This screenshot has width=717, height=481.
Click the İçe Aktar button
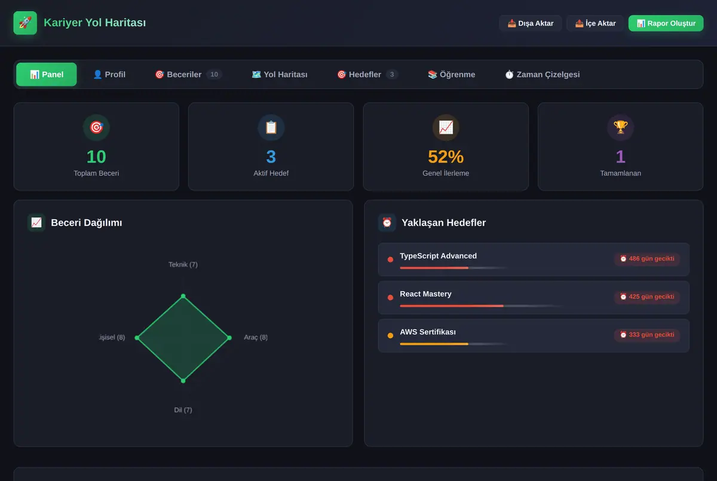(595, 23)
